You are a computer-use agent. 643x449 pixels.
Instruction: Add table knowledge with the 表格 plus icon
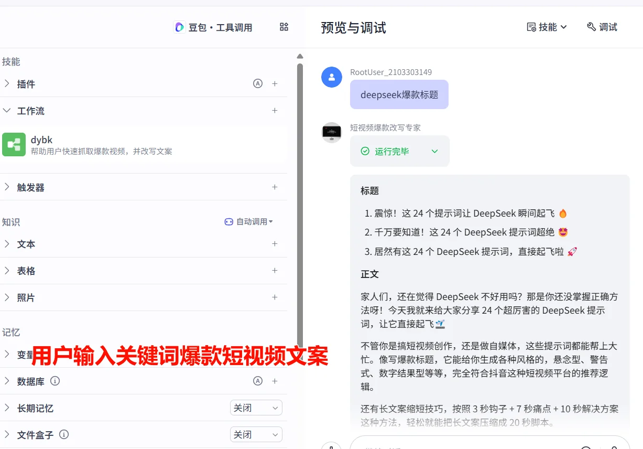[x=275, y=271]
